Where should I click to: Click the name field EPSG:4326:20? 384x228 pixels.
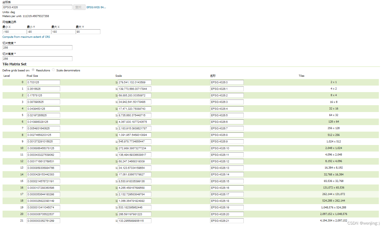(227, 214)
